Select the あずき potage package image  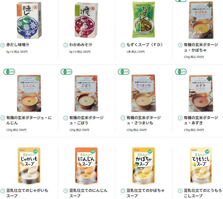tap(201, 93)
